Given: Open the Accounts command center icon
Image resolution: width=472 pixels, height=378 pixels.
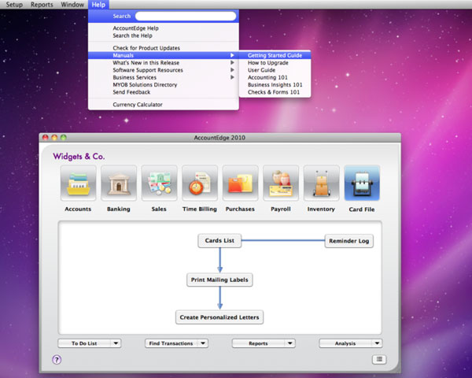Looking at the screenshot, I should tap(78, 183).
